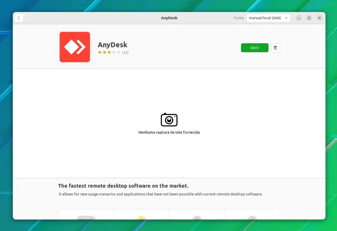
Task: Click the AnyDesk red logo icon
Action: pos(75,47)
